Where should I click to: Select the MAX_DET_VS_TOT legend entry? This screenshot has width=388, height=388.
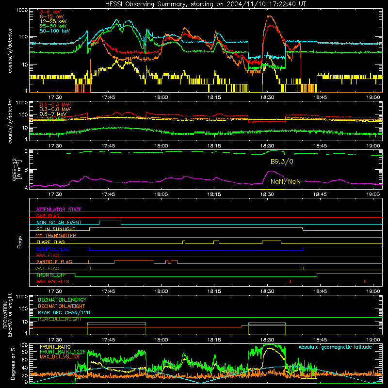tap(60, 356)
